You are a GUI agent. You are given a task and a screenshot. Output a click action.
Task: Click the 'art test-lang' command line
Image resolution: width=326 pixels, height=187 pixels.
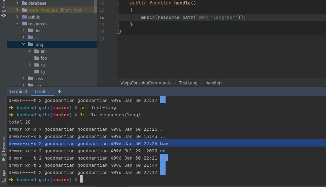(98, 108)
